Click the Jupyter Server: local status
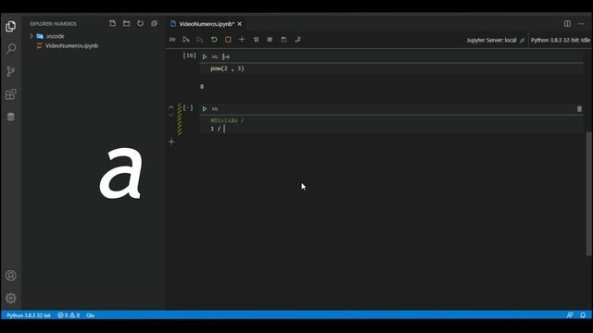The width and height of the screenshot is (593, 333). [495, 40]
